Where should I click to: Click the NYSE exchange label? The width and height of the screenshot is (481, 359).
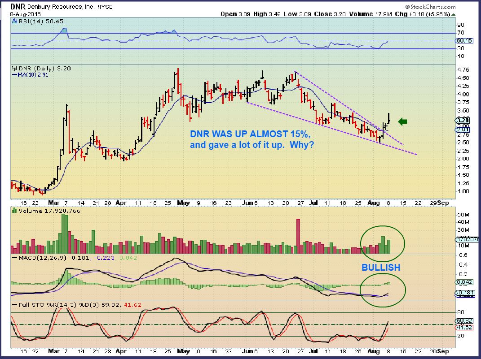pos(105,7)
